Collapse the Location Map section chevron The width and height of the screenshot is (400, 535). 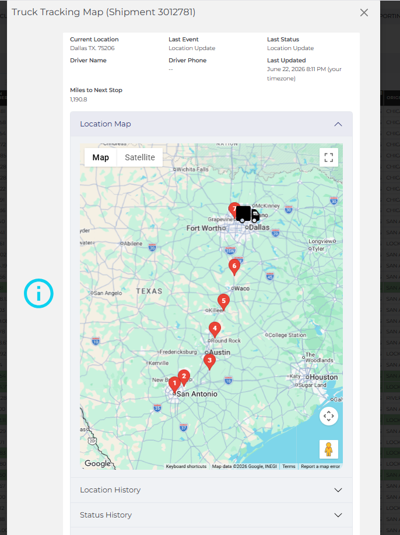pyautogui.click(x=338, y=124)
